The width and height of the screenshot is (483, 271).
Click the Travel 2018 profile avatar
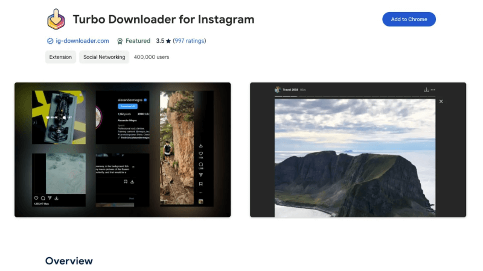point(278,89)
